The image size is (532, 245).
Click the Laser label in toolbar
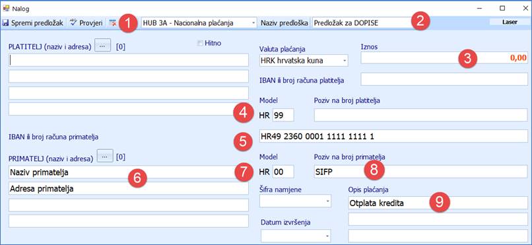[x=510, y=22]
